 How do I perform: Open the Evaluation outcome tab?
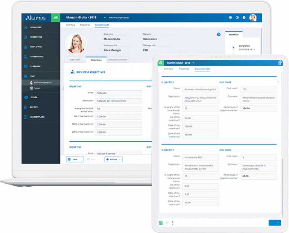117,60
